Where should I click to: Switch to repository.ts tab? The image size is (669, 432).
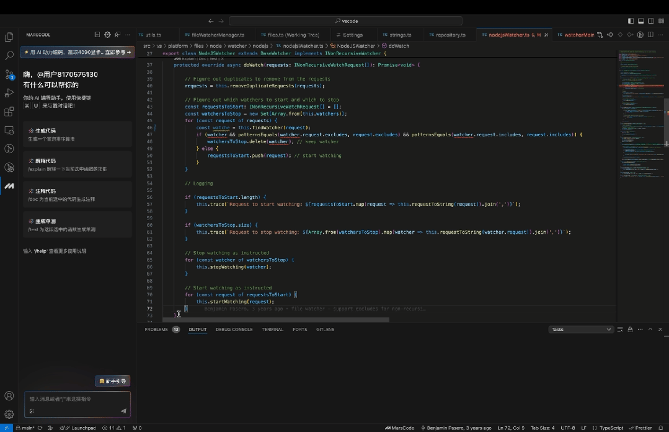click(451, 35)
